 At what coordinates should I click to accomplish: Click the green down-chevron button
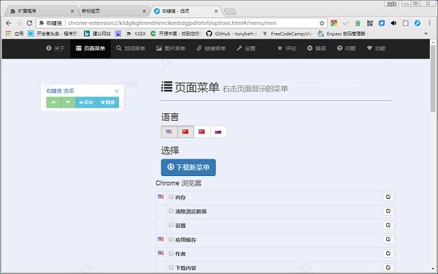point(68,102)
